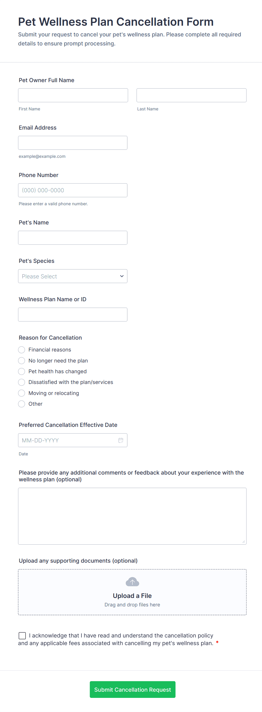Image resolution: width=262 pixels, height=712 pixels.
Task: Focus the Phone Number input
Action: pyautogui.click(x=73, y=190)
